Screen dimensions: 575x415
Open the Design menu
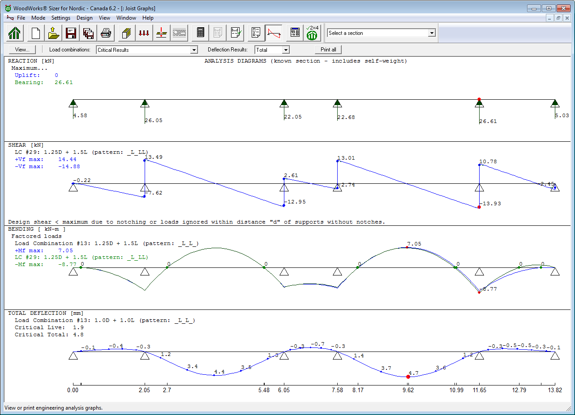click(x=84, y=18)
